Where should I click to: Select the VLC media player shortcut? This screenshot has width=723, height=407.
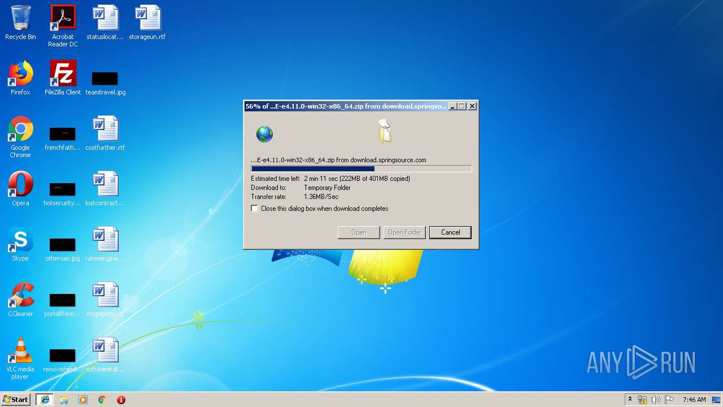(20, 358)
